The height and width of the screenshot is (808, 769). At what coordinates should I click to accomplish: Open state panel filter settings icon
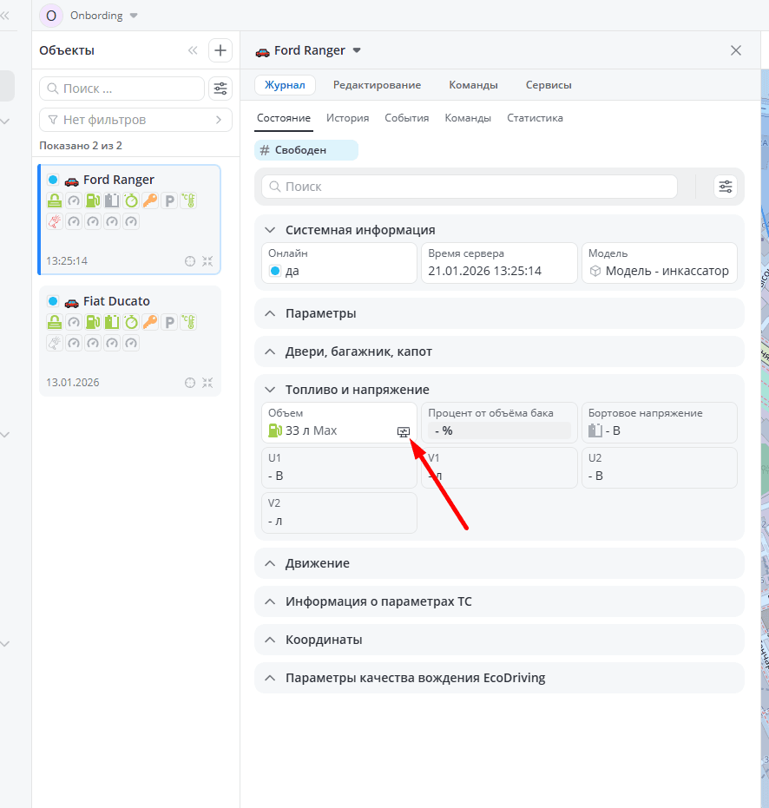pos(725,187)
